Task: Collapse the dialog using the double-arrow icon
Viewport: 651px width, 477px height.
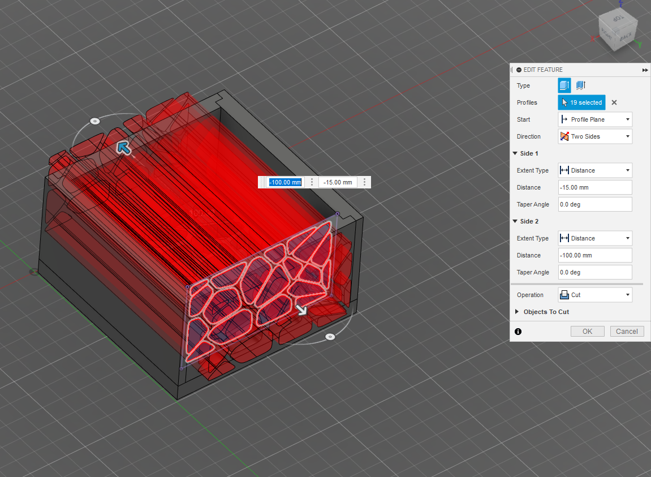Action: tap(645, 70)
